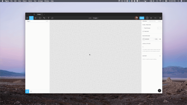
Task: Open the help question mark button
Action: pos(159,90)
